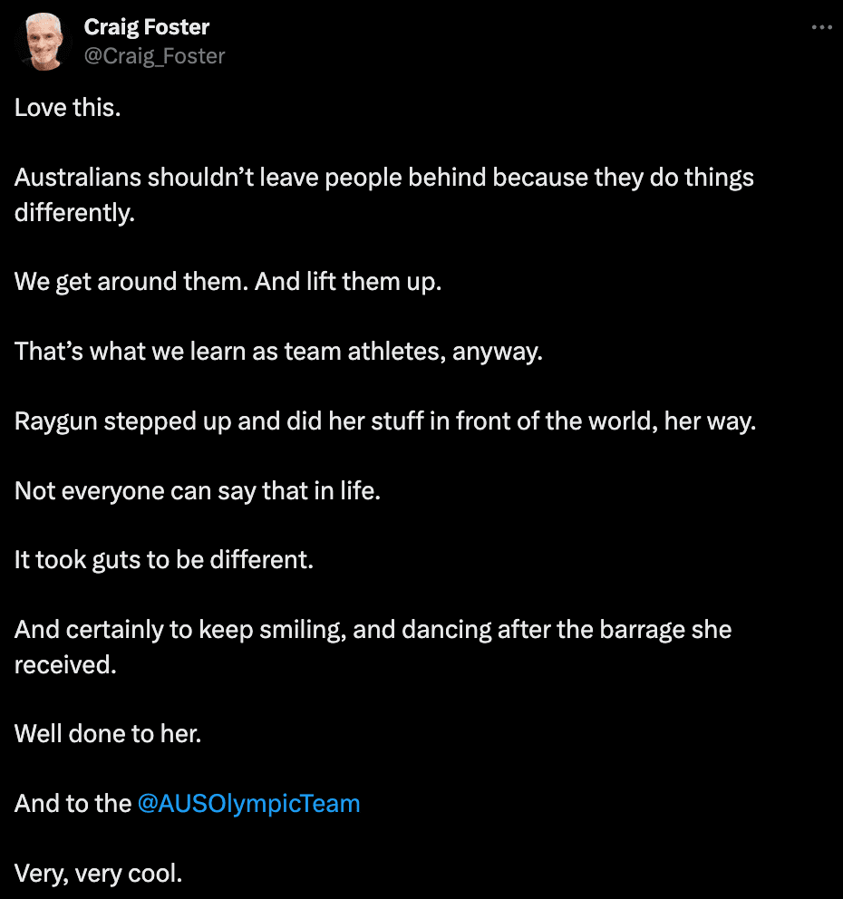The width and height of the screenshot is (843, 899).
Task: Click the "And to the" text before the mention
Action: [73, 804]
